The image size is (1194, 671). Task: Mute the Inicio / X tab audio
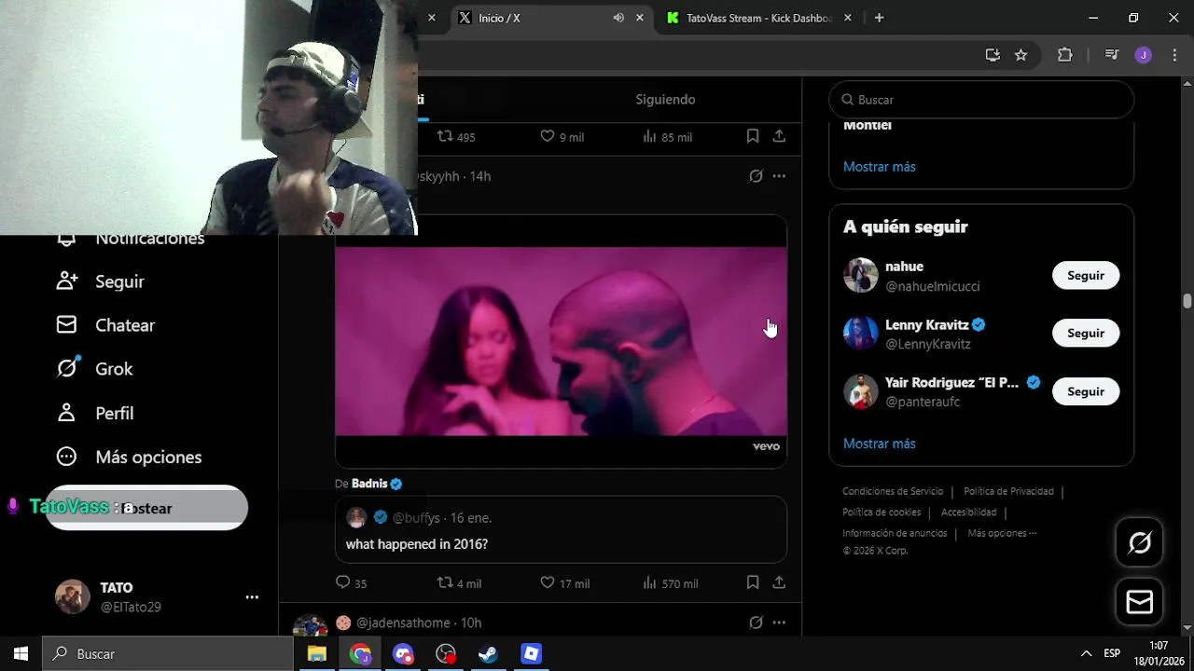(618, 18)
